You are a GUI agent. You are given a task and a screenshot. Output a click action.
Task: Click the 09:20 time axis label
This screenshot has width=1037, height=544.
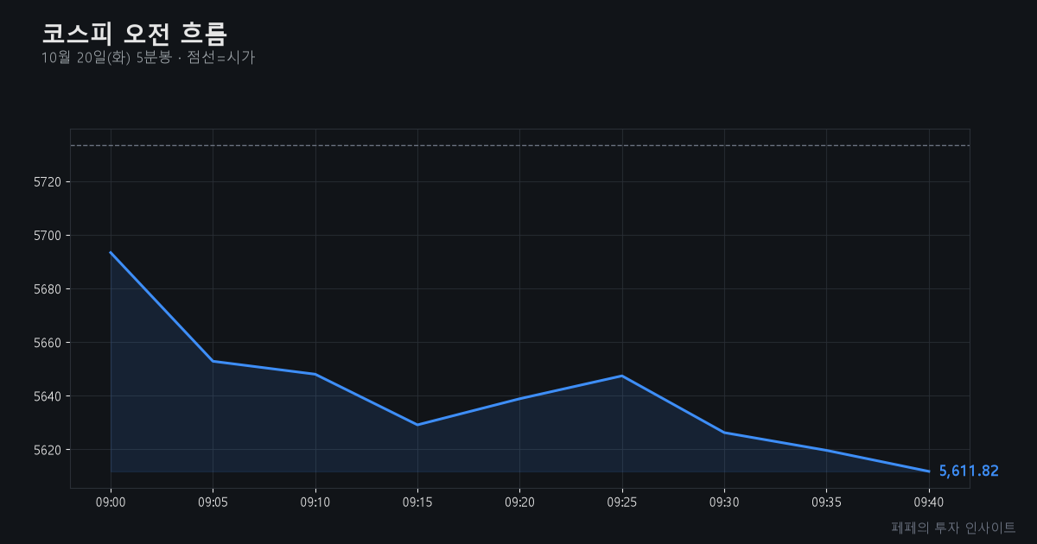tap(519, 502)
